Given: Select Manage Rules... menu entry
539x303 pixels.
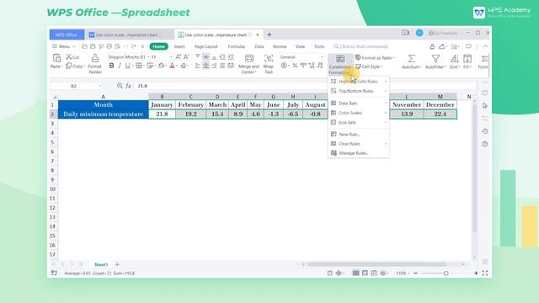Looking at the screenshot, I should point(359,153).
